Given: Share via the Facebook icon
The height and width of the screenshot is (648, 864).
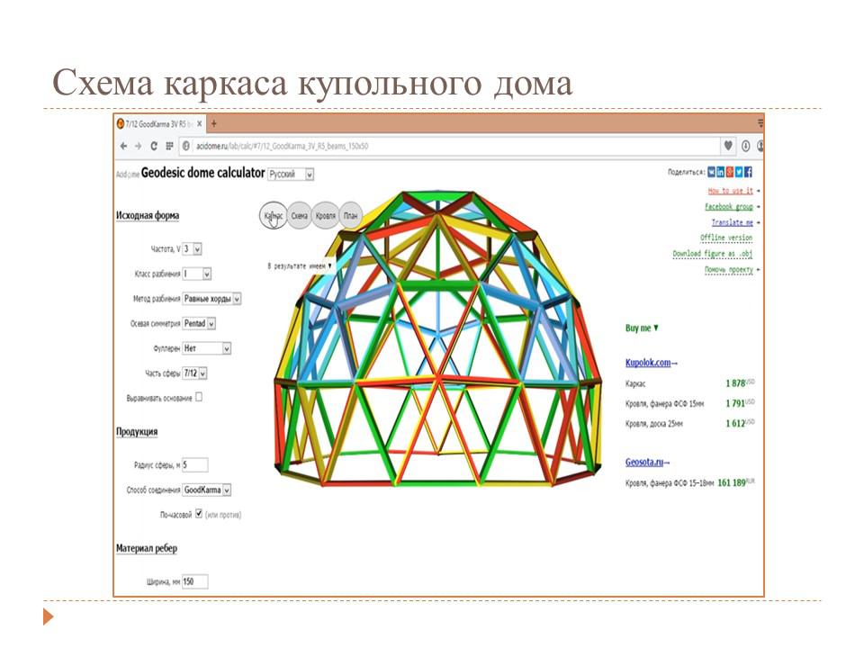Looking at the screenshot, I should click(x=748, y=172).
